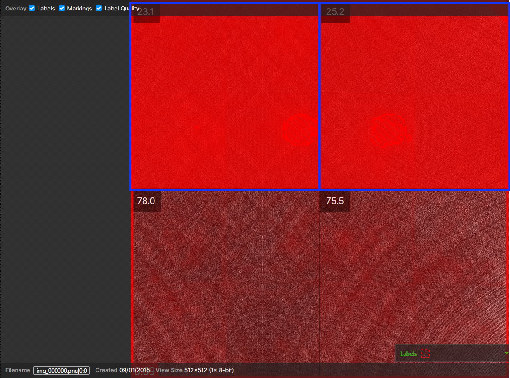The height and width of the screenshot is (378, 510).
Task: Click the 25.2 quality score badge
Action: (x=335, y=12)
